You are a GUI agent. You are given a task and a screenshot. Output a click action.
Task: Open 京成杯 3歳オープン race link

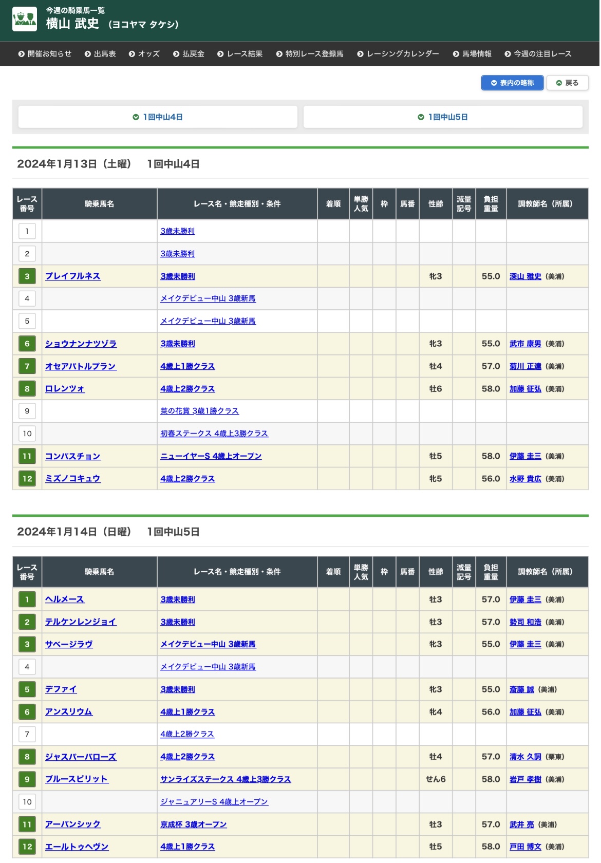(194, 824)
